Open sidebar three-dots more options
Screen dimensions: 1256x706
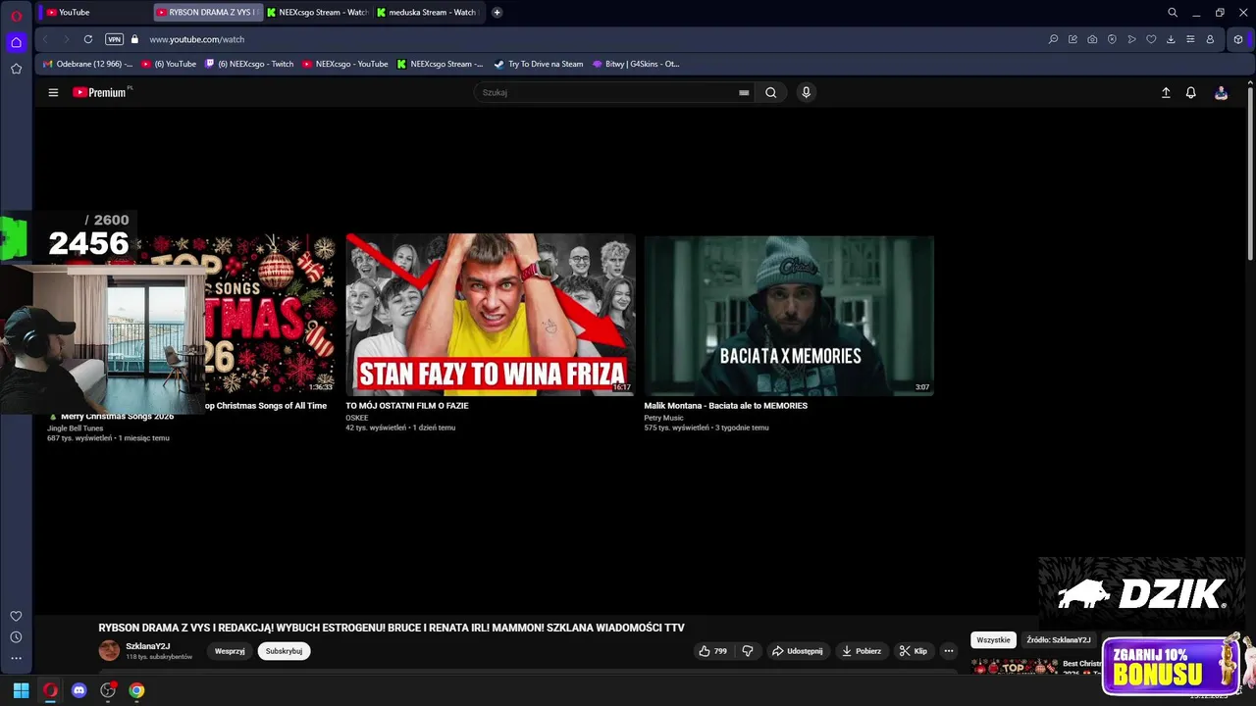tap(16, 659)
